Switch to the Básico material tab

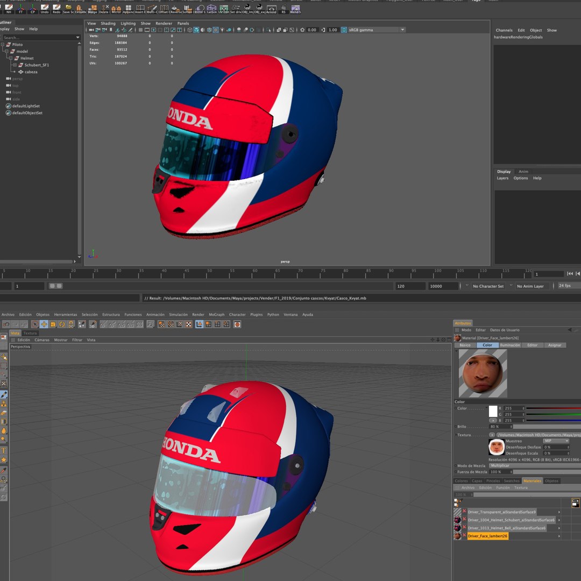click(465, 345)
